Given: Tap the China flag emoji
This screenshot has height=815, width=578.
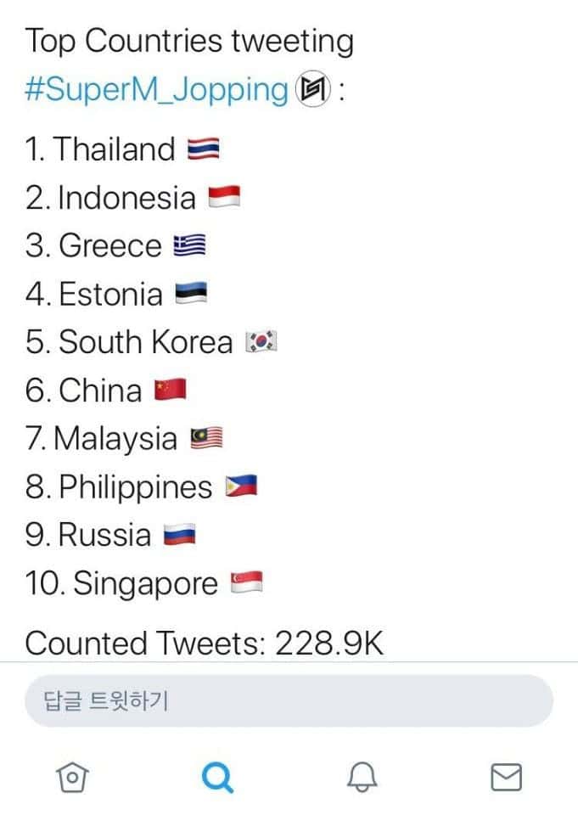Looking at the screenshot, I should point(170,391).
